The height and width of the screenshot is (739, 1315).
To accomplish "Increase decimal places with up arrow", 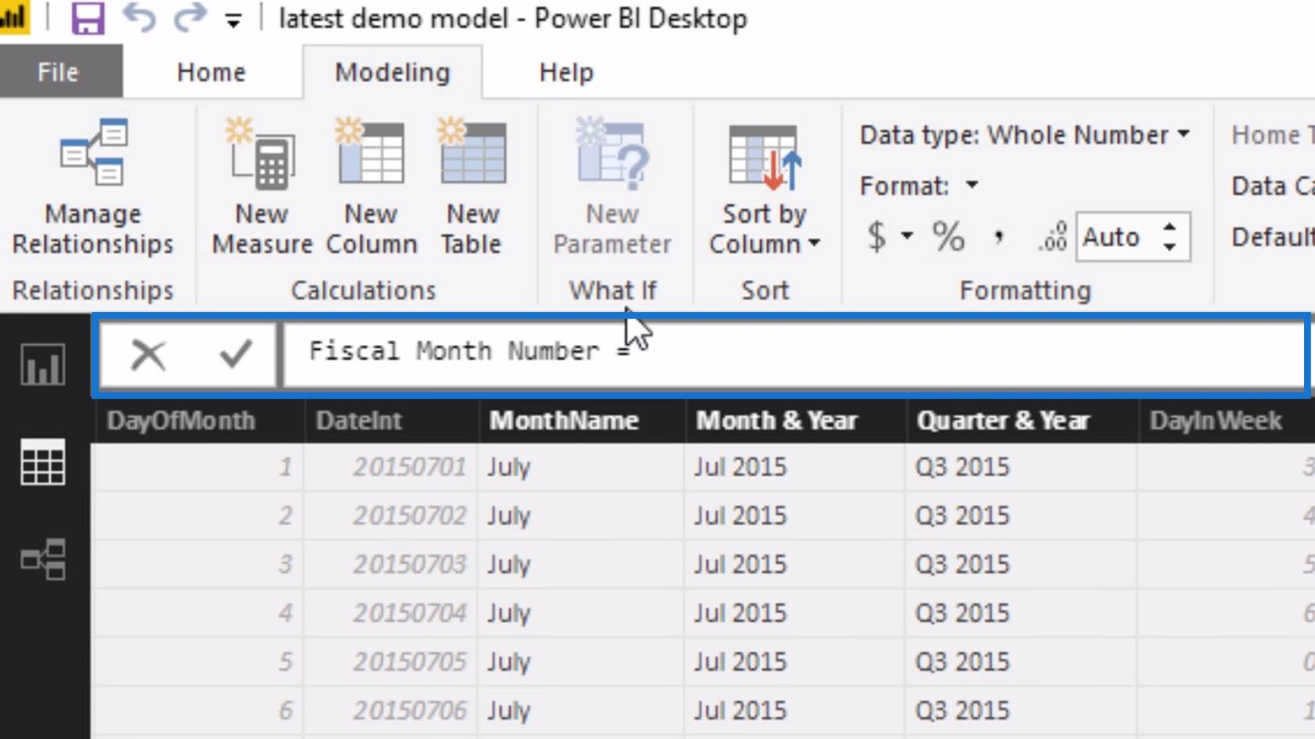I will pyautogui.click(x=1169, y=228).
